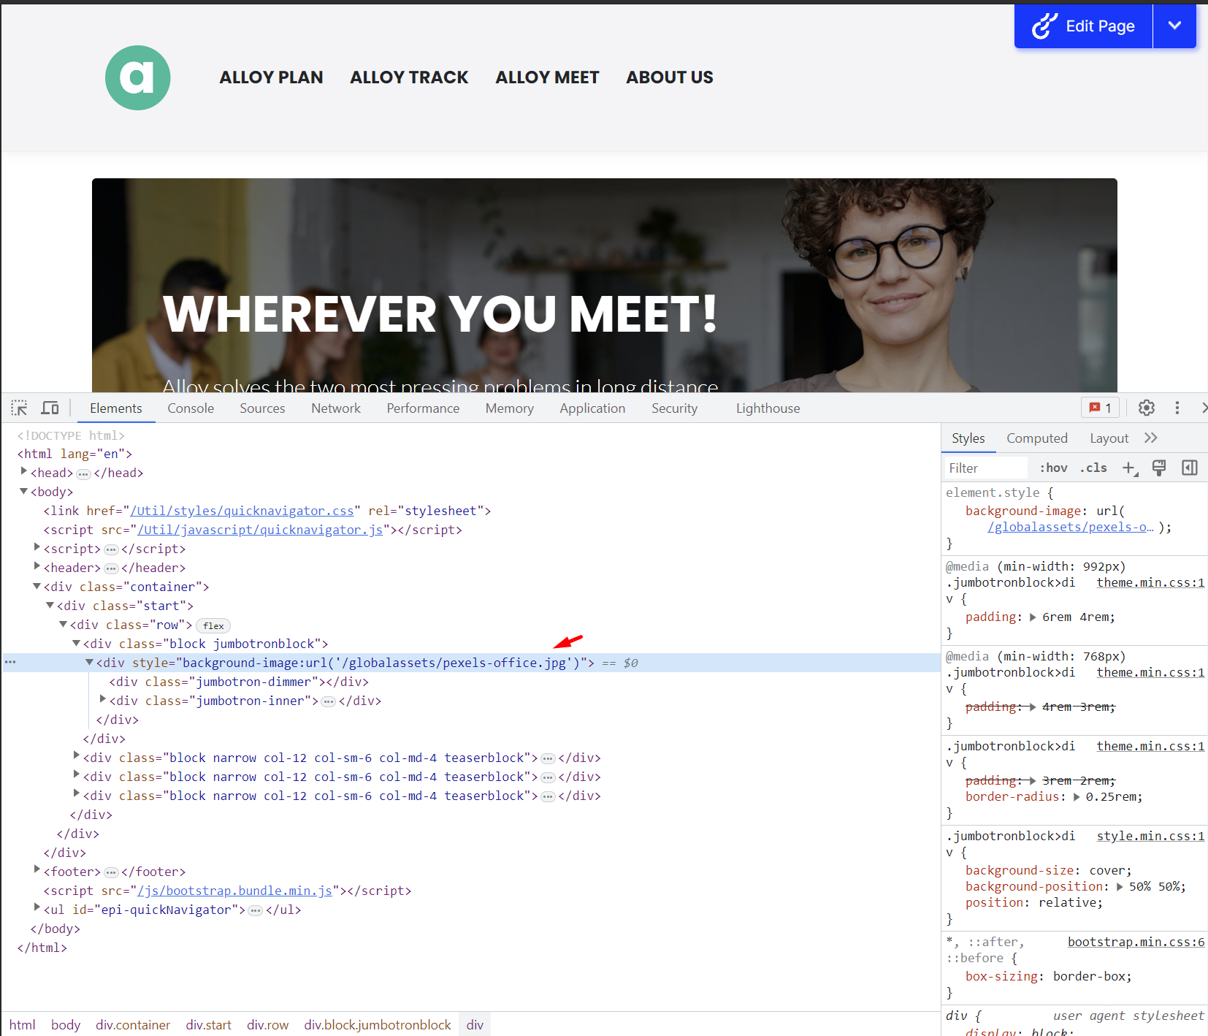This screenshot has height=1036, width=1208.
Task: Toggle the .cls element classes button
Action: pyautogui.click(x=1093, y=468)
